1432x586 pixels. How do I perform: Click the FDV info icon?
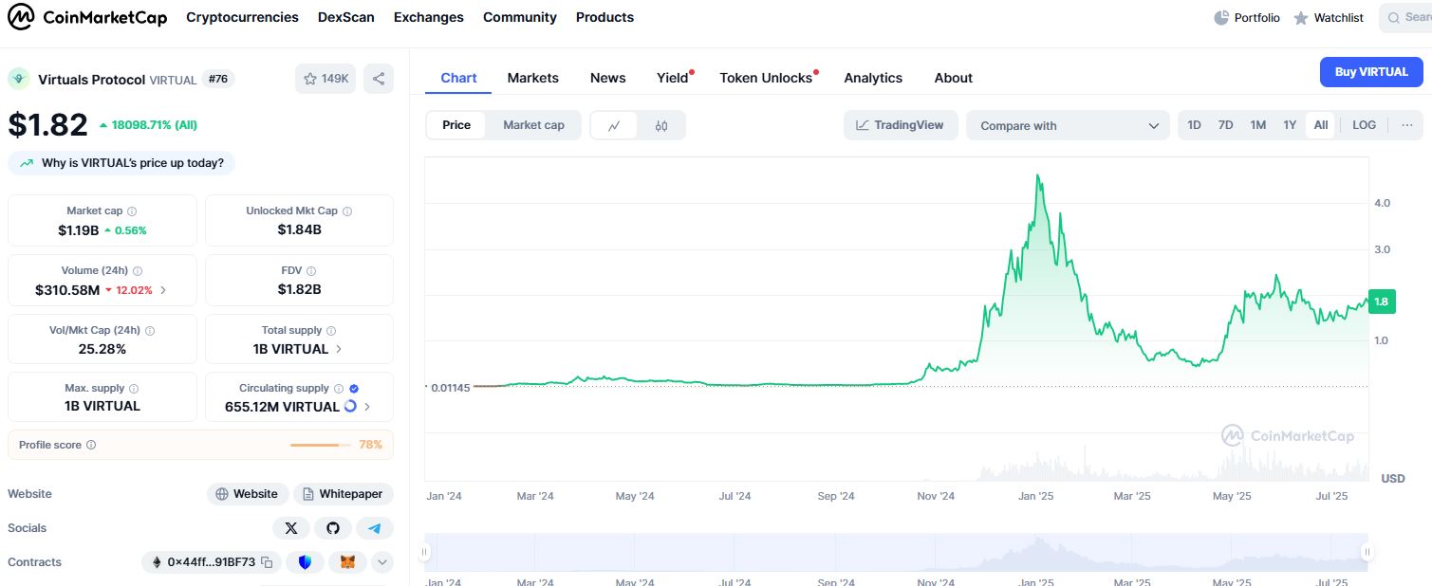(311, 271)
